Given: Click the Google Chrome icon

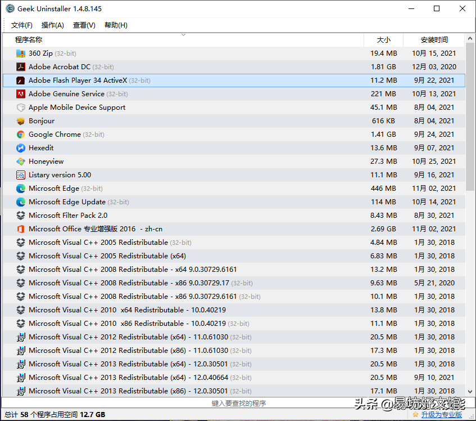Looking at the screenshot, I should tap(21, 135).
